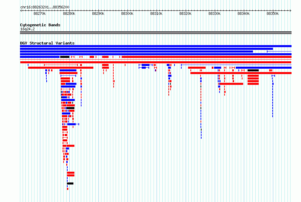Select the long red variant bar right of black segment near 88280k
The width and height of the screenshot is (301, 202).
207,57
